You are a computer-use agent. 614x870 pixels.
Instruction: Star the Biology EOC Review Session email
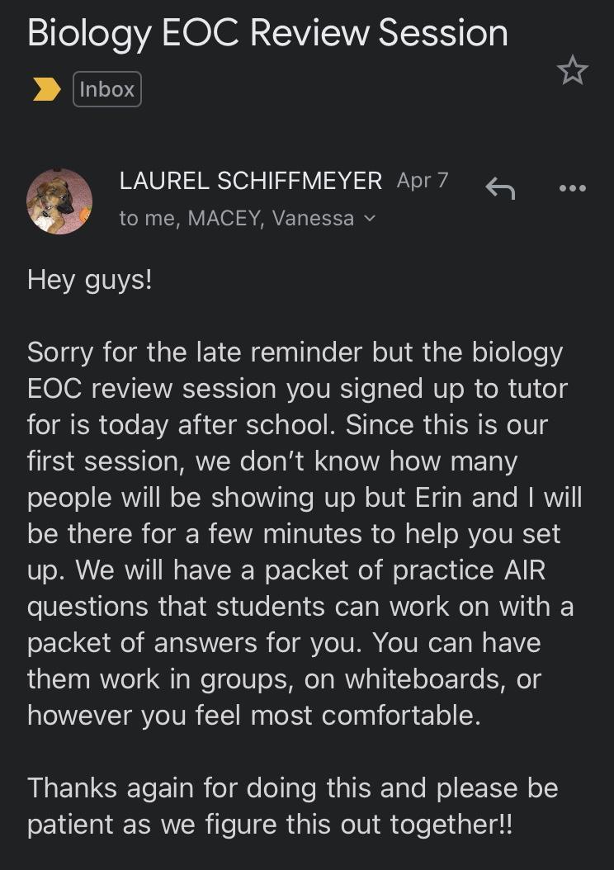tap(572, 72)
